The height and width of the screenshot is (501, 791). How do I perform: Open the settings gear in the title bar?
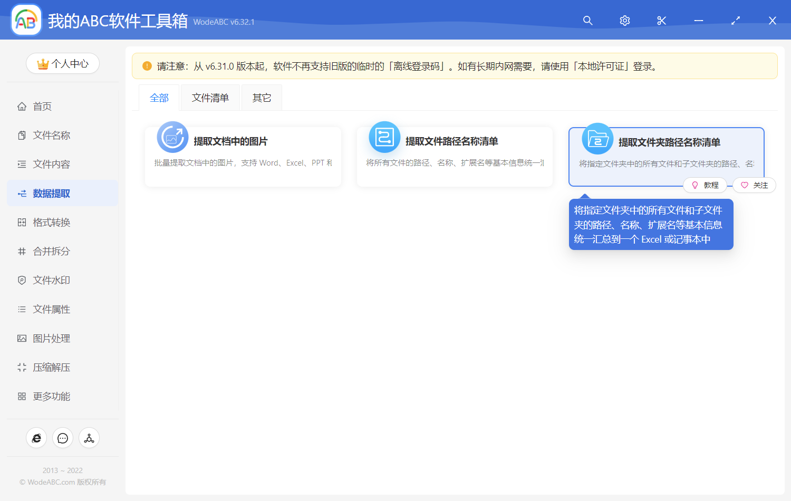[624, 21]
